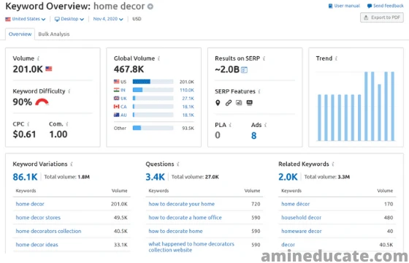409x263 pixels.
Task: Open the 2.0K related keywords count
Action: (x=288, y=177)
